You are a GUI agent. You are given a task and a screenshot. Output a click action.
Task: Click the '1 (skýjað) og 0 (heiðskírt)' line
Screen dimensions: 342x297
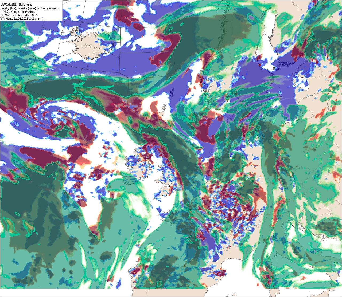point(18,12)
